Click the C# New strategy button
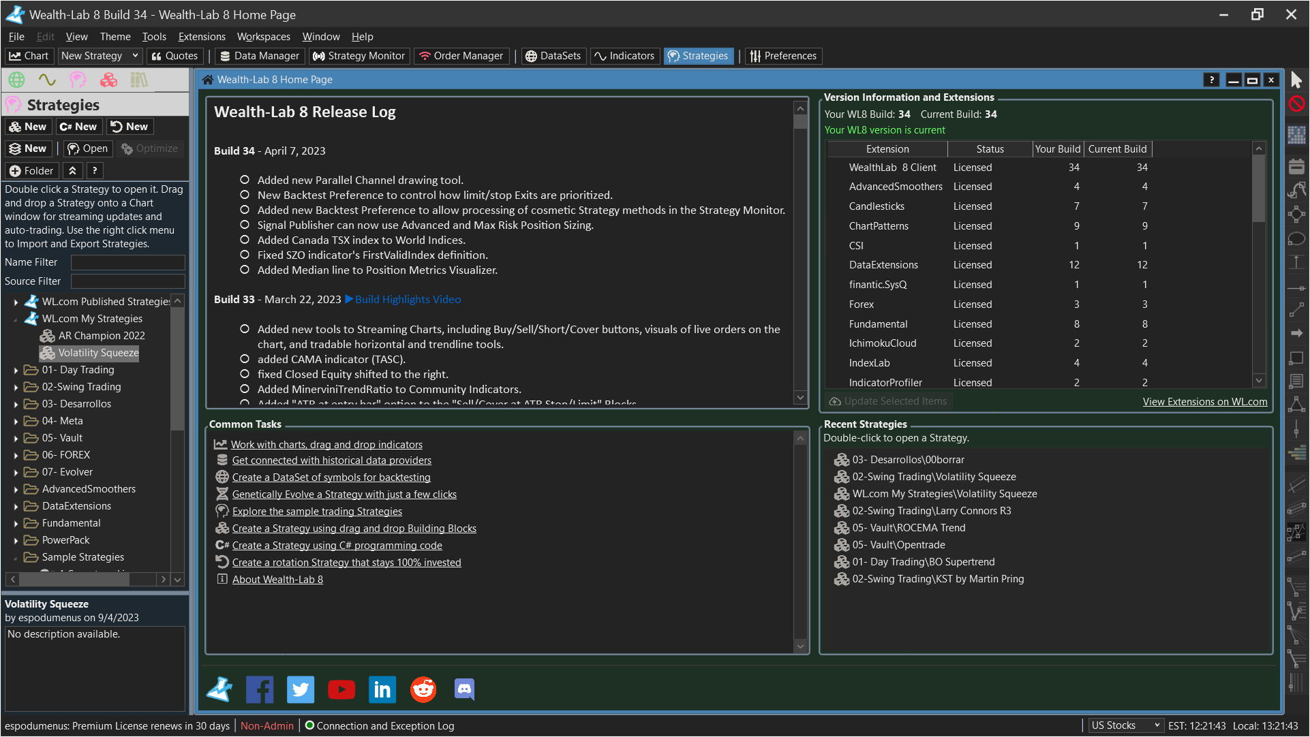 tap(78, 127)
